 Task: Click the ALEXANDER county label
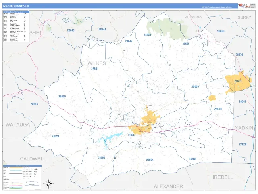point(169,186)
